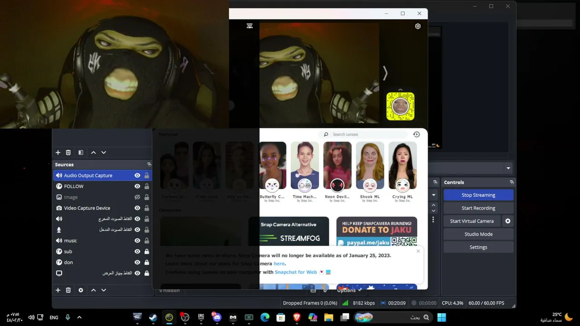This screenshot has width=580, height=326.
Task: Go to next lens arrow in Snap Camera preview
Action: [385, 73]
